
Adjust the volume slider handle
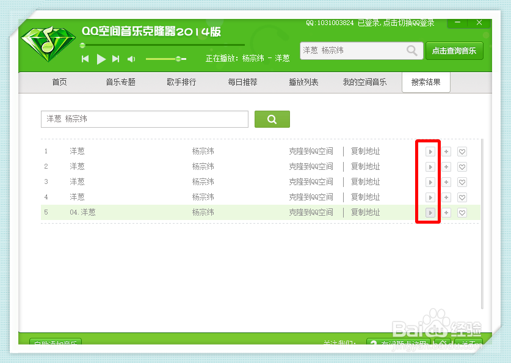[178, 59]
